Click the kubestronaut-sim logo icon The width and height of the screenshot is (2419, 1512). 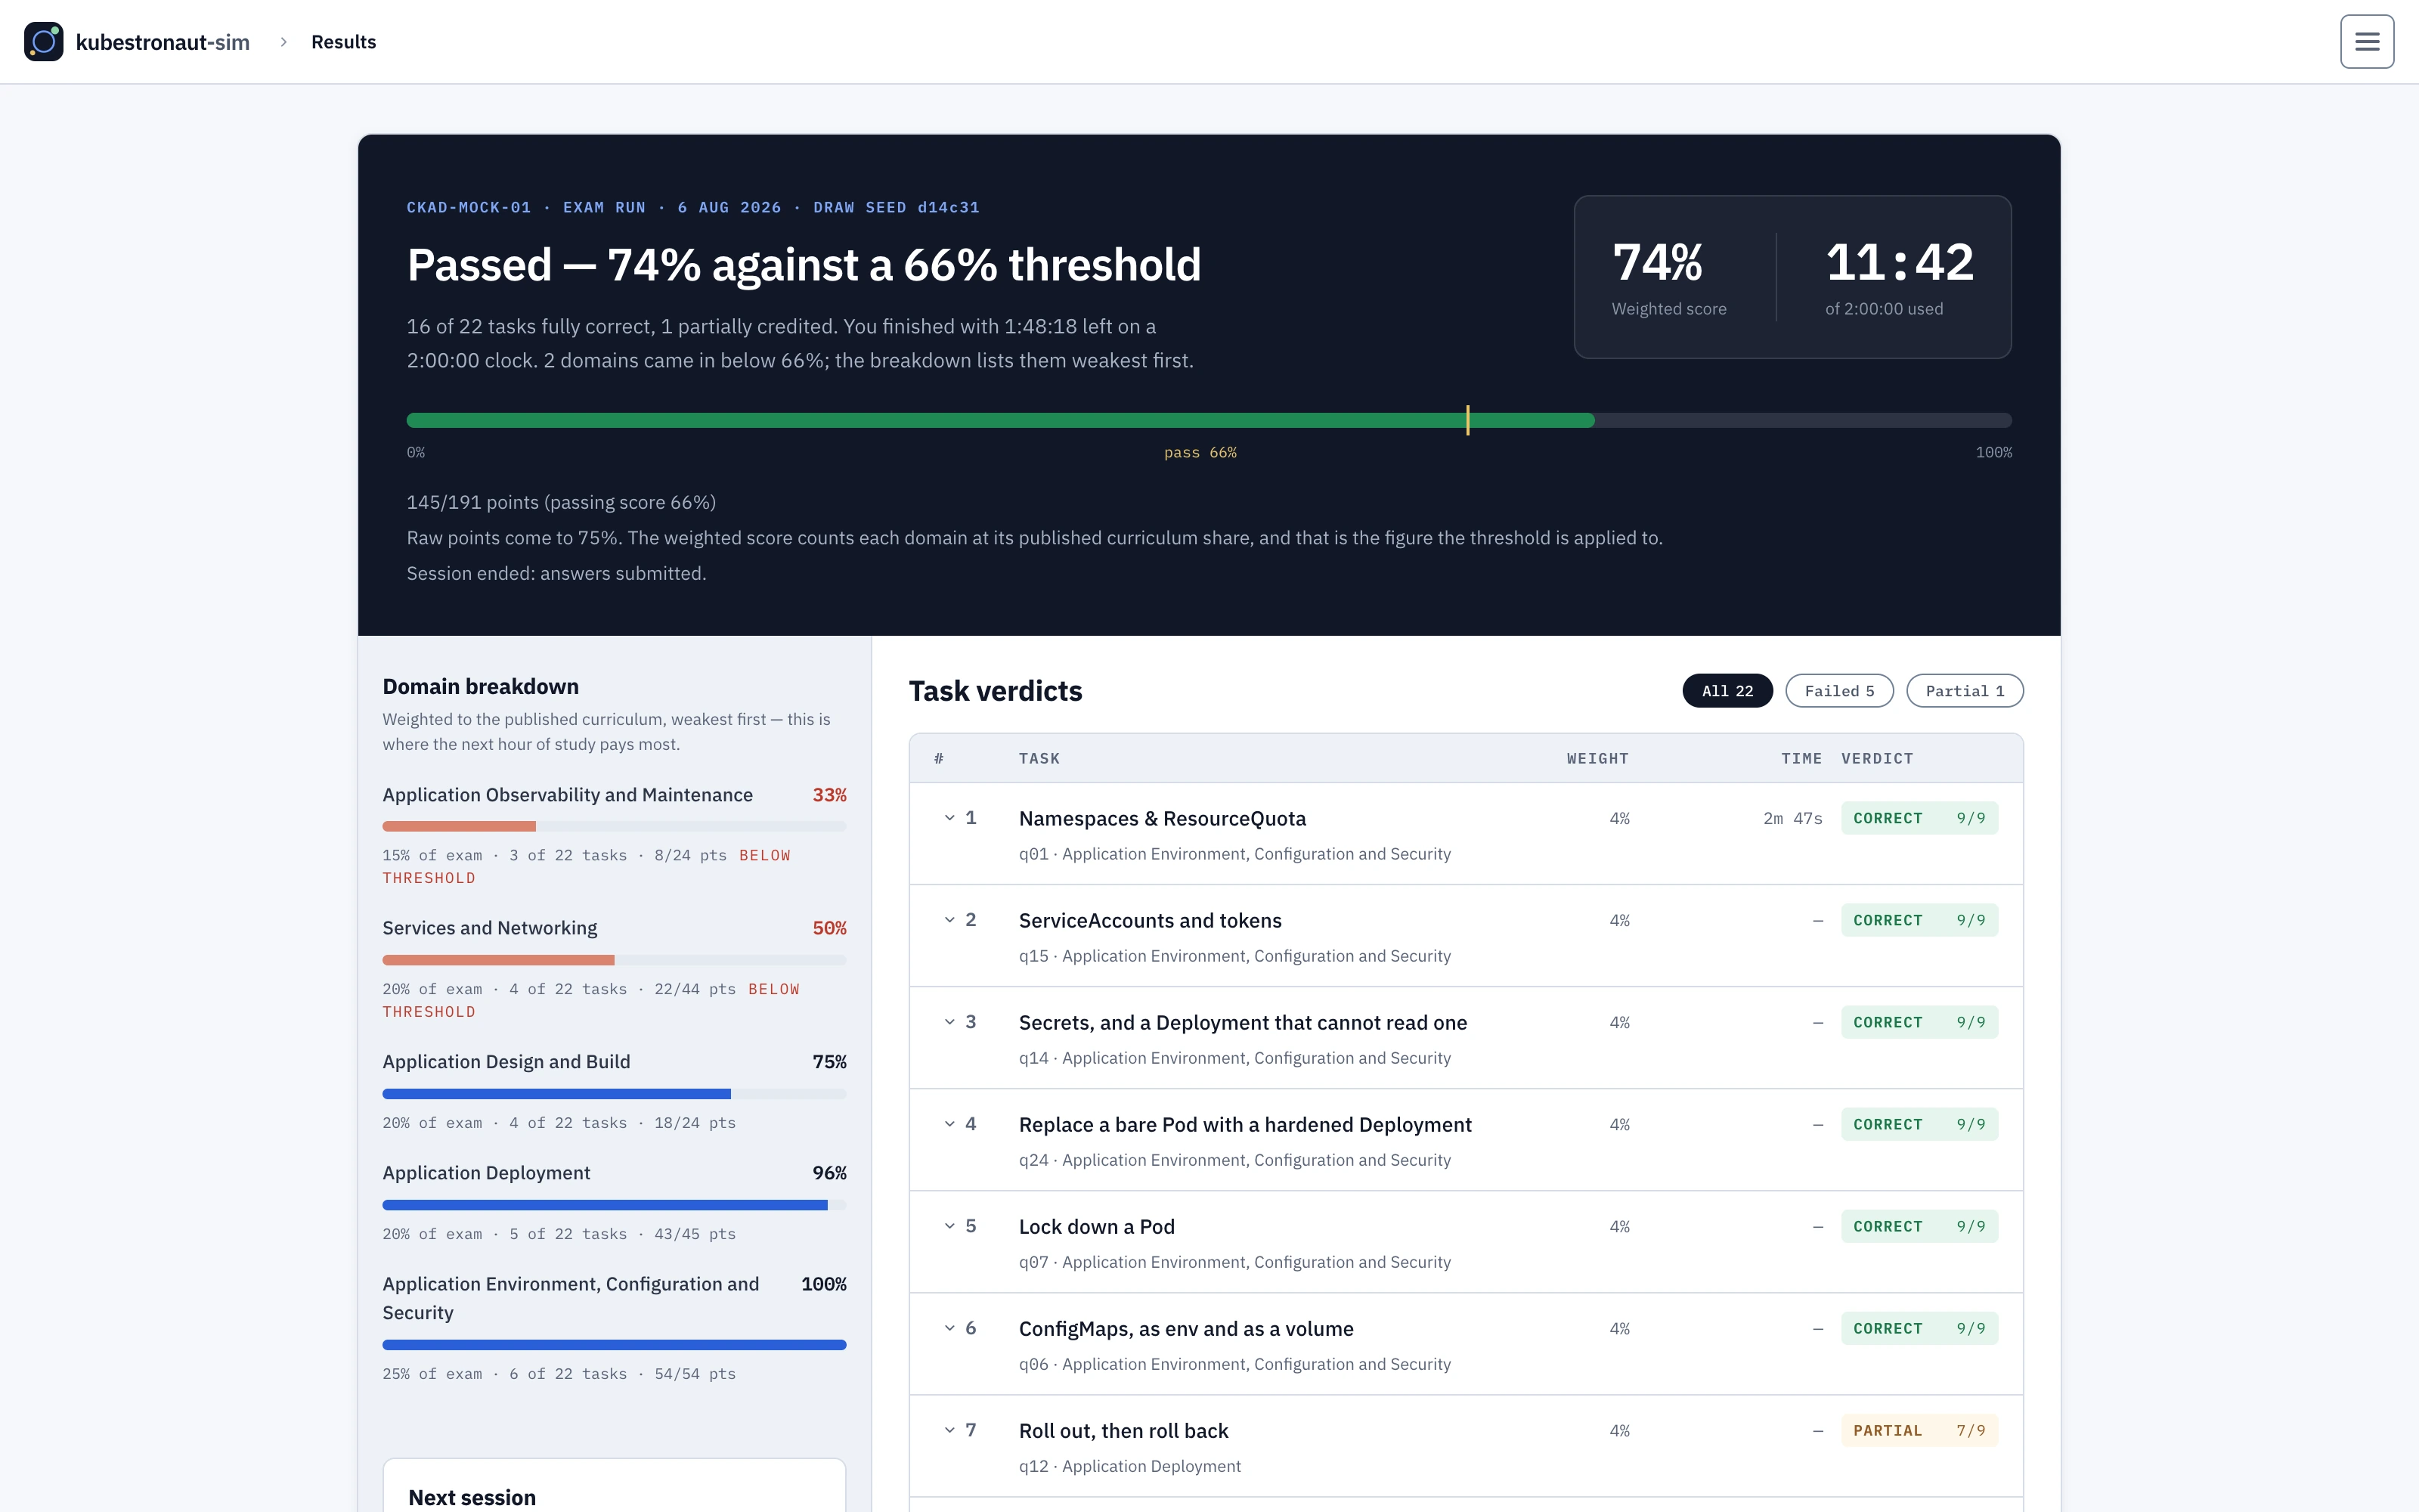point(44,41)
